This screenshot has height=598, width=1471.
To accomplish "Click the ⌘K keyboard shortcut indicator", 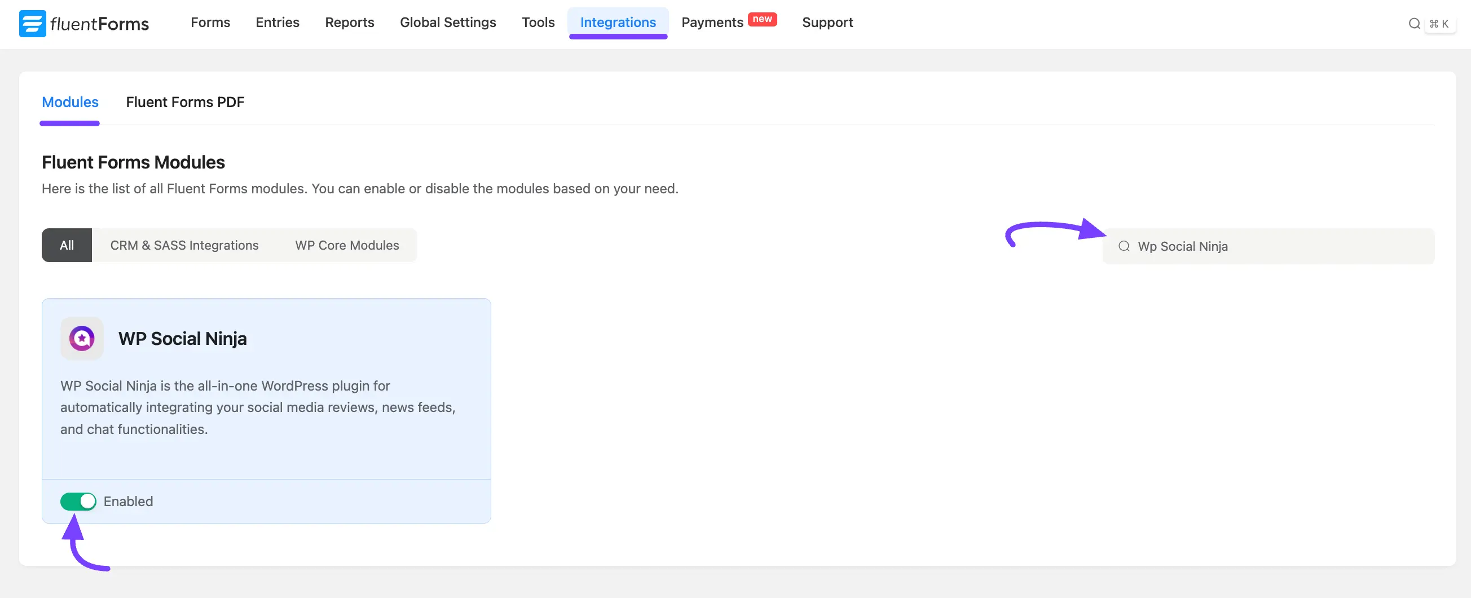I will coord(1440,24).
